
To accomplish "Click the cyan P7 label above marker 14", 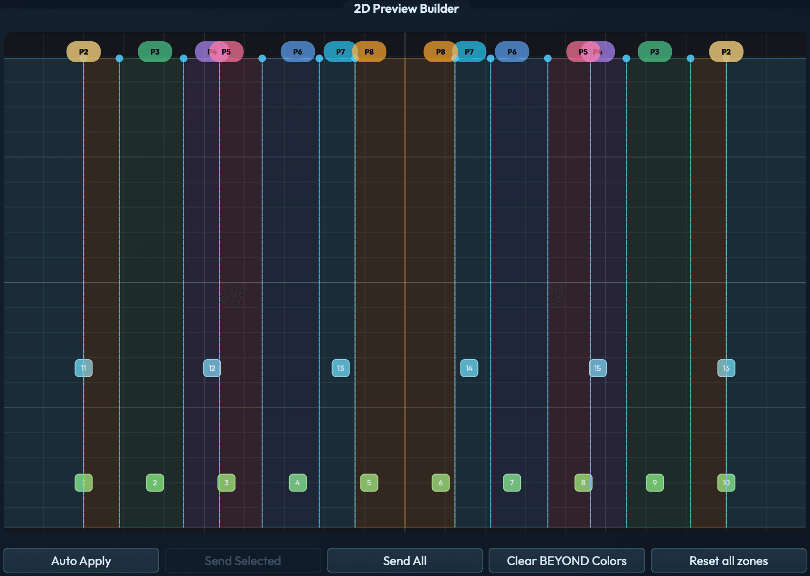I will click(x=470, y=52).
